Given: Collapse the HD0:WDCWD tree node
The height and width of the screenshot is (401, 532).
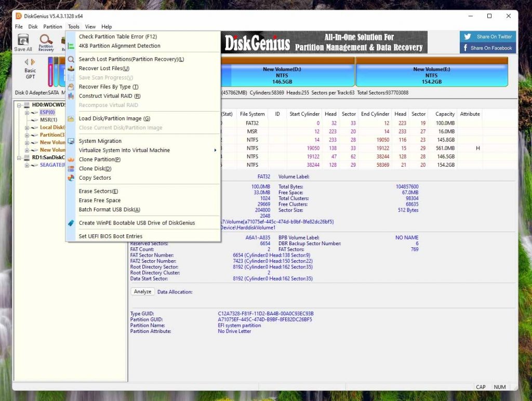Looking at the screenshot, I should (19, 105).
